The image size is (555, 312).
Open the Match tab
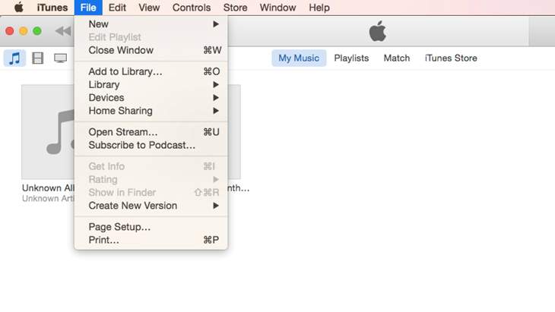click(x=396, y=58)
